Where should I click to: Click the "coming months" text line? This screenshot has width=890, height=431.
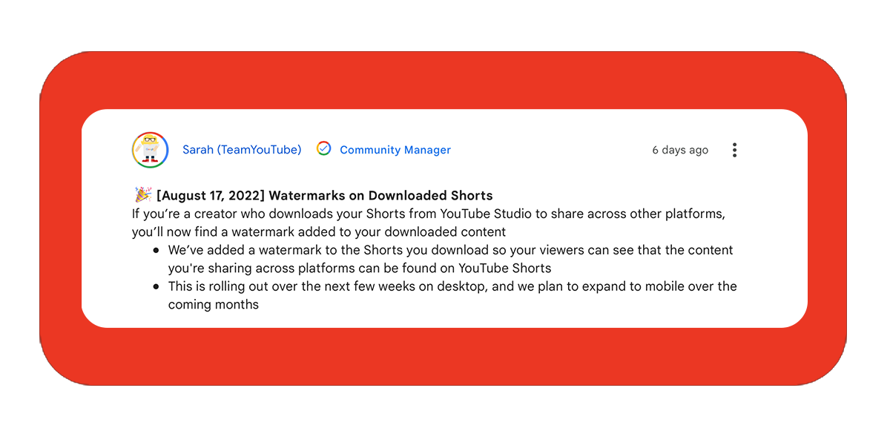pos(214,304)
